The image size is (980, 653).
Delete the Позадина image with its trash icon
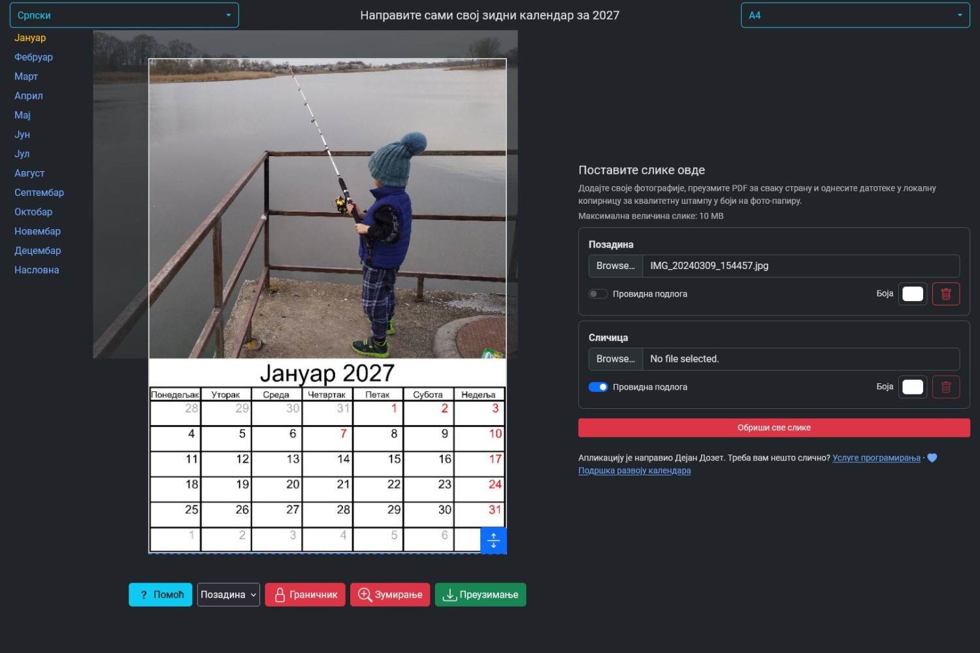[945, 294]
